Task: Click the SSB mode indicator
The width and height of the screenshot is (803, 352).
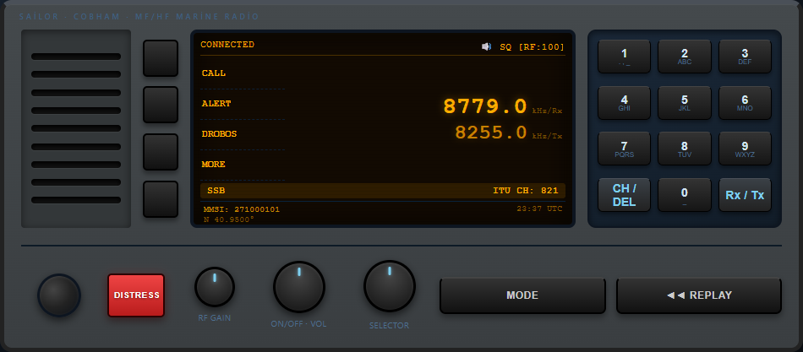Action: [216, 191]
